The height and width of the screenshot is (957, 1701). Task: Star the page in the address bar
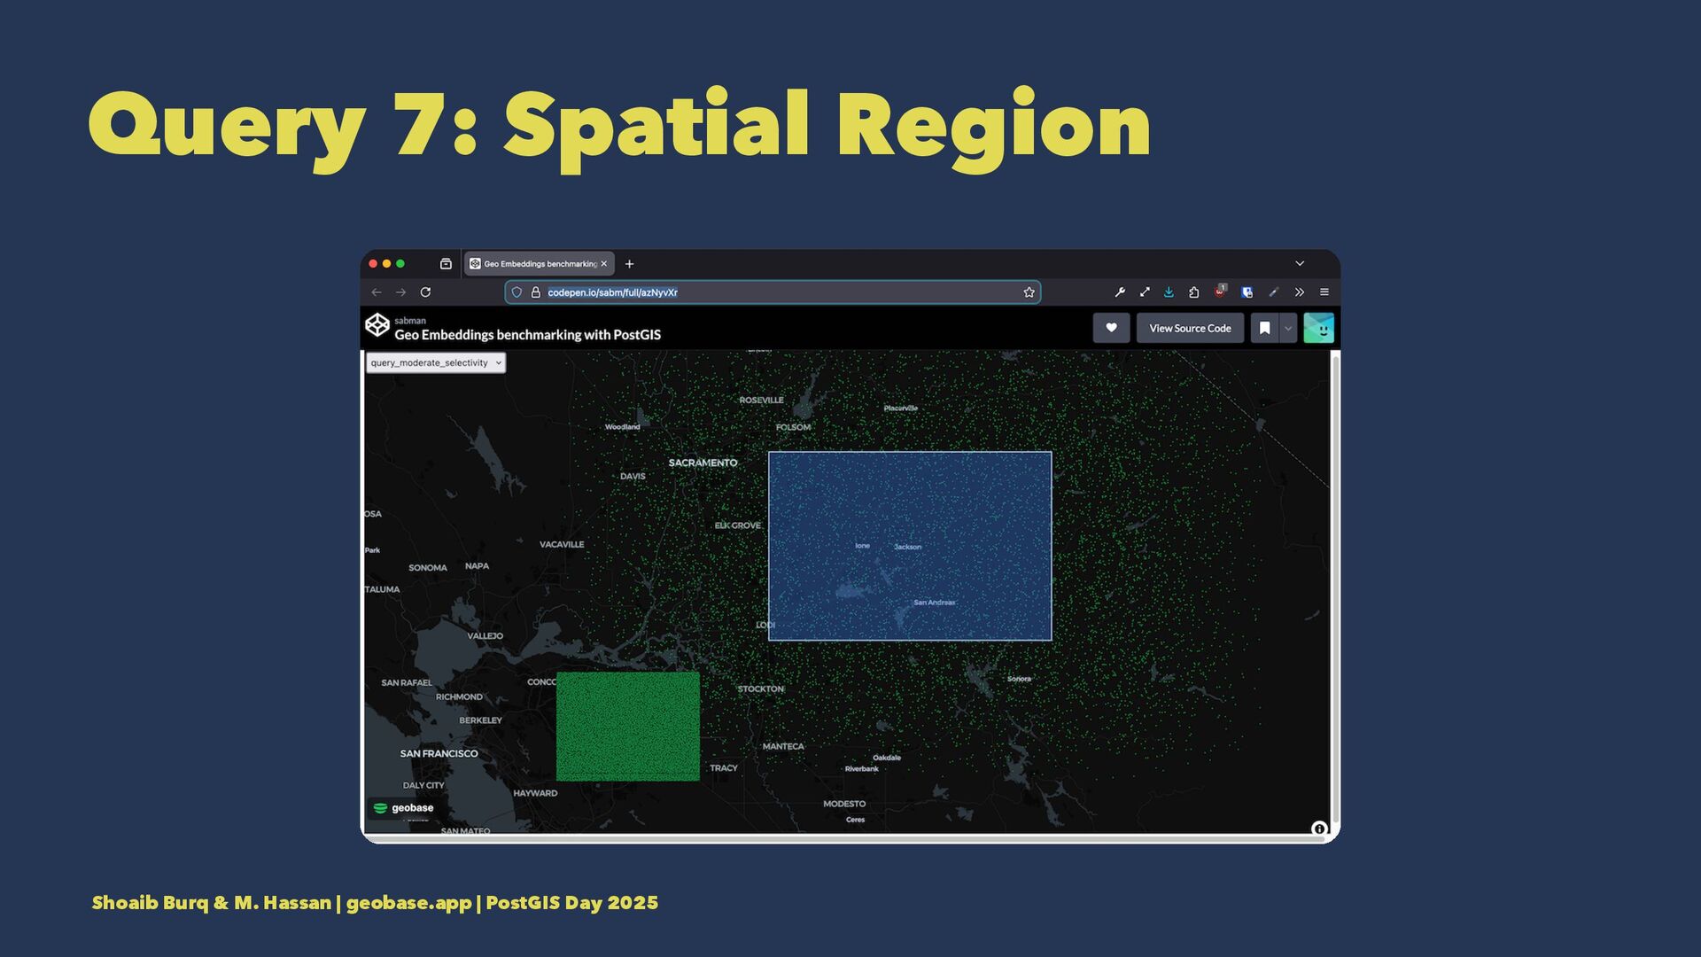pos(1029,292)
